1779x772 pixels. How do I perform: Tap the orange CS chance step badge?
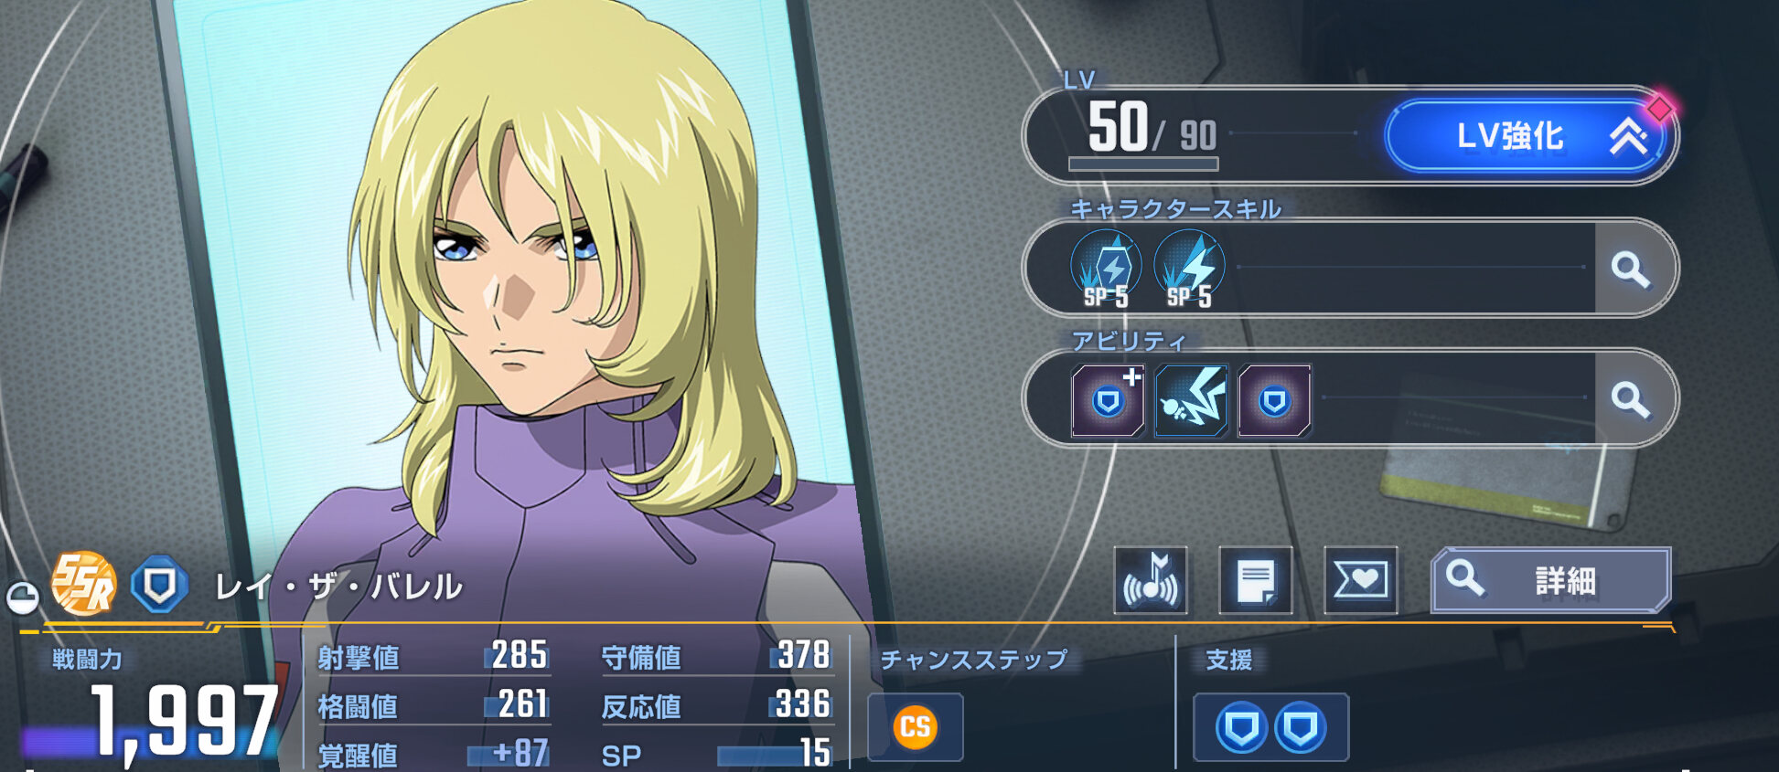pyautogui.click(x=915, y=728)
